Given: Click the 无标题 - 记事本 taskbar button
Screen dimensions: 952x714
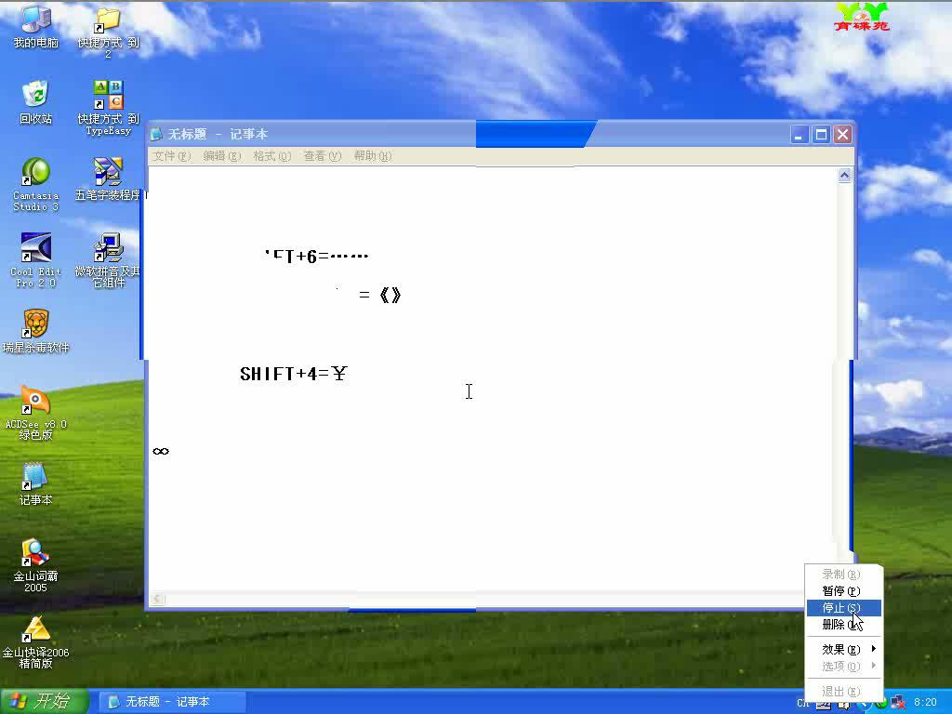Looking at the screenshot, I should [172, 702].
